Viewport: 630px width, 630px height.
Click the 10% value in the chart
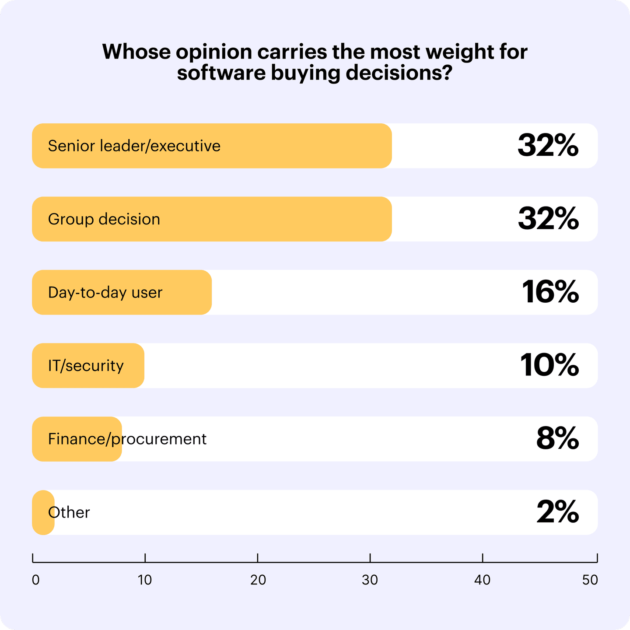tap(549, 366)
